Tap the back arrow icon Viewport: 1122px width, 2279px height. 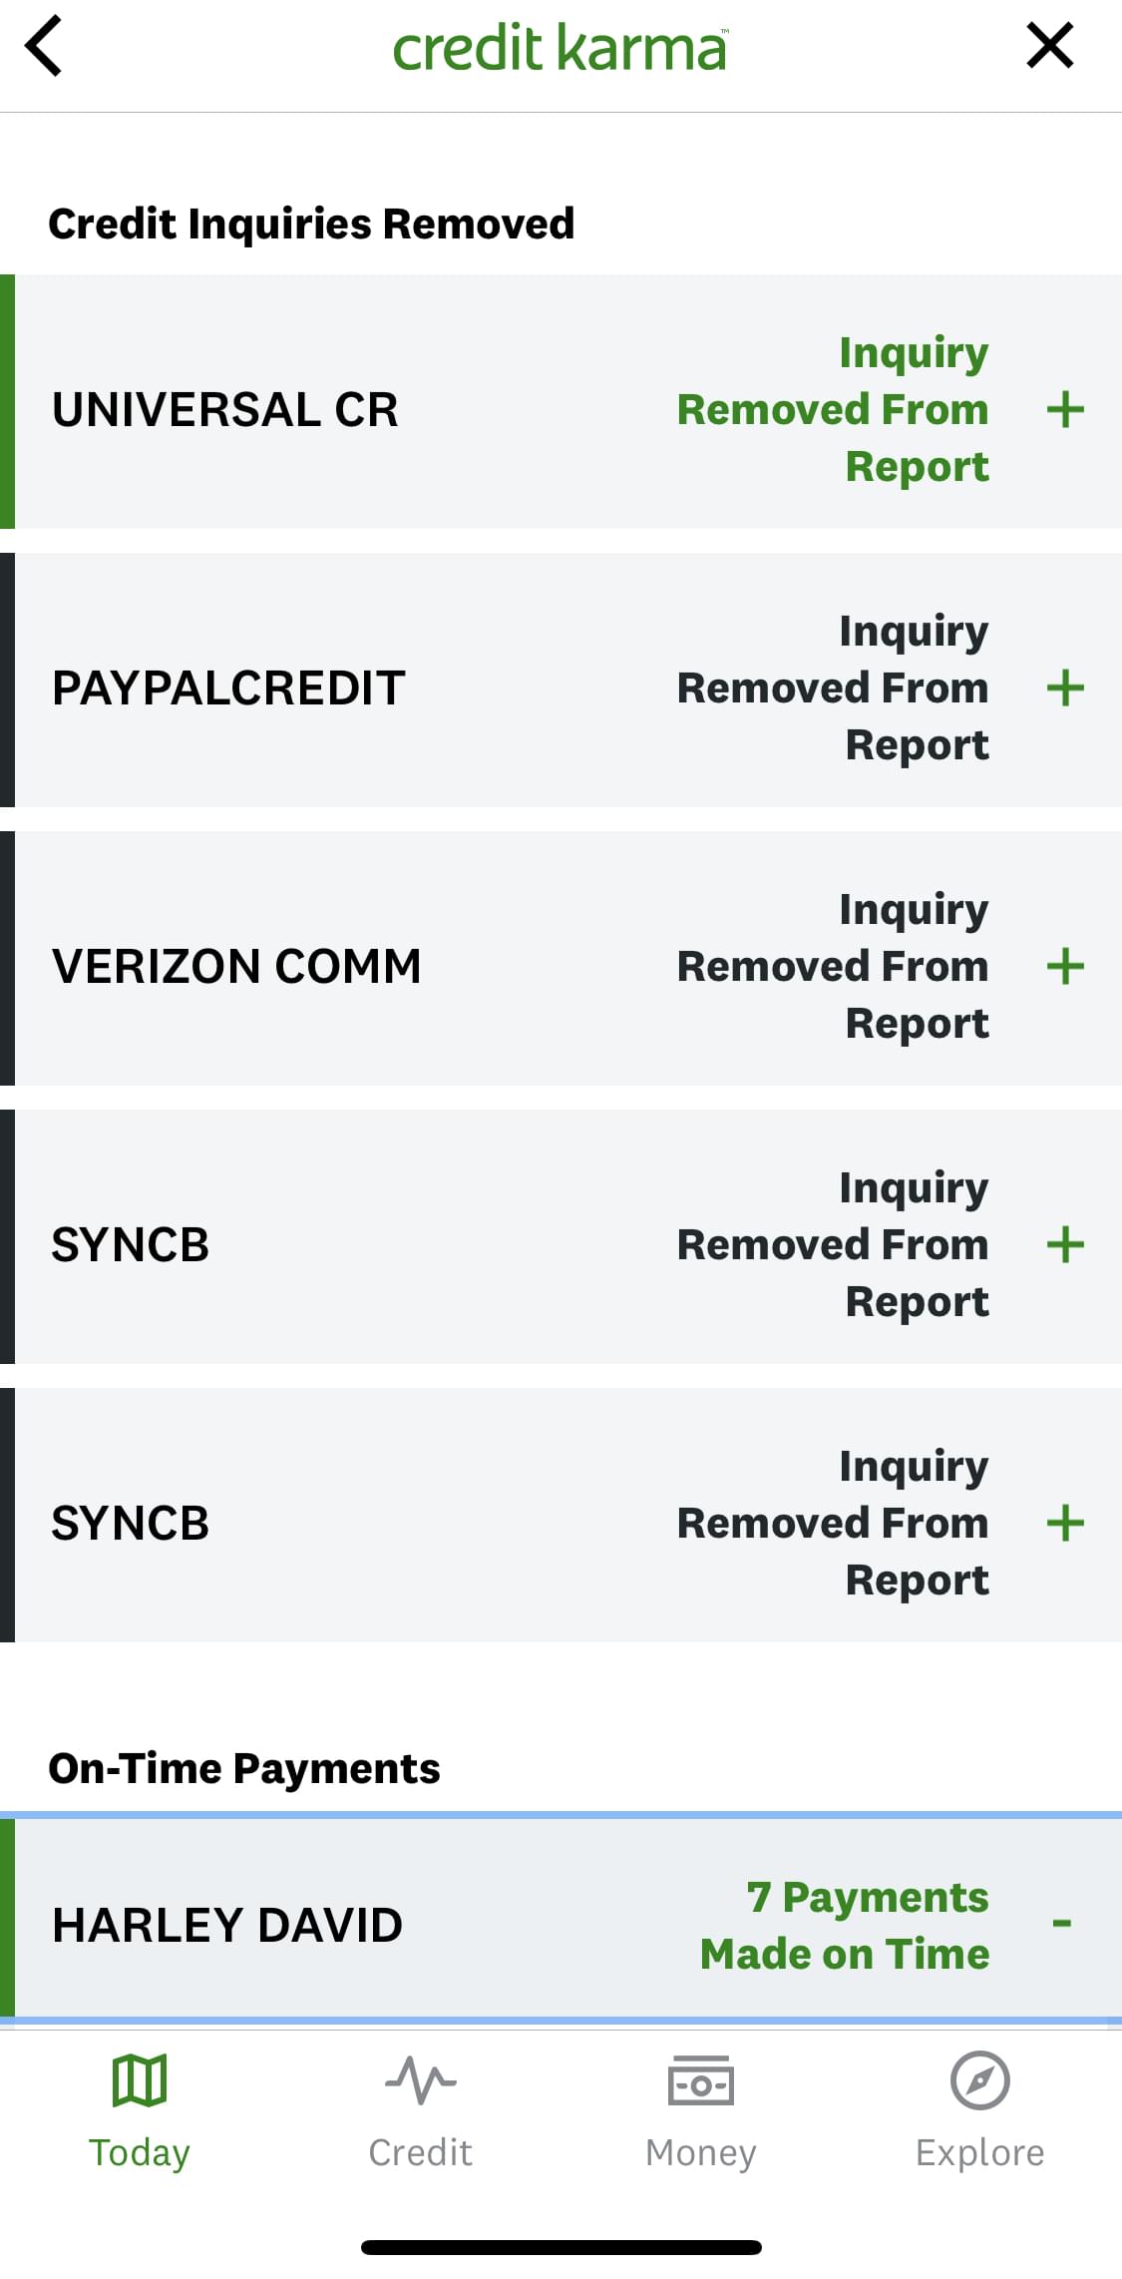pyautogui.click(x=44, y=46)
